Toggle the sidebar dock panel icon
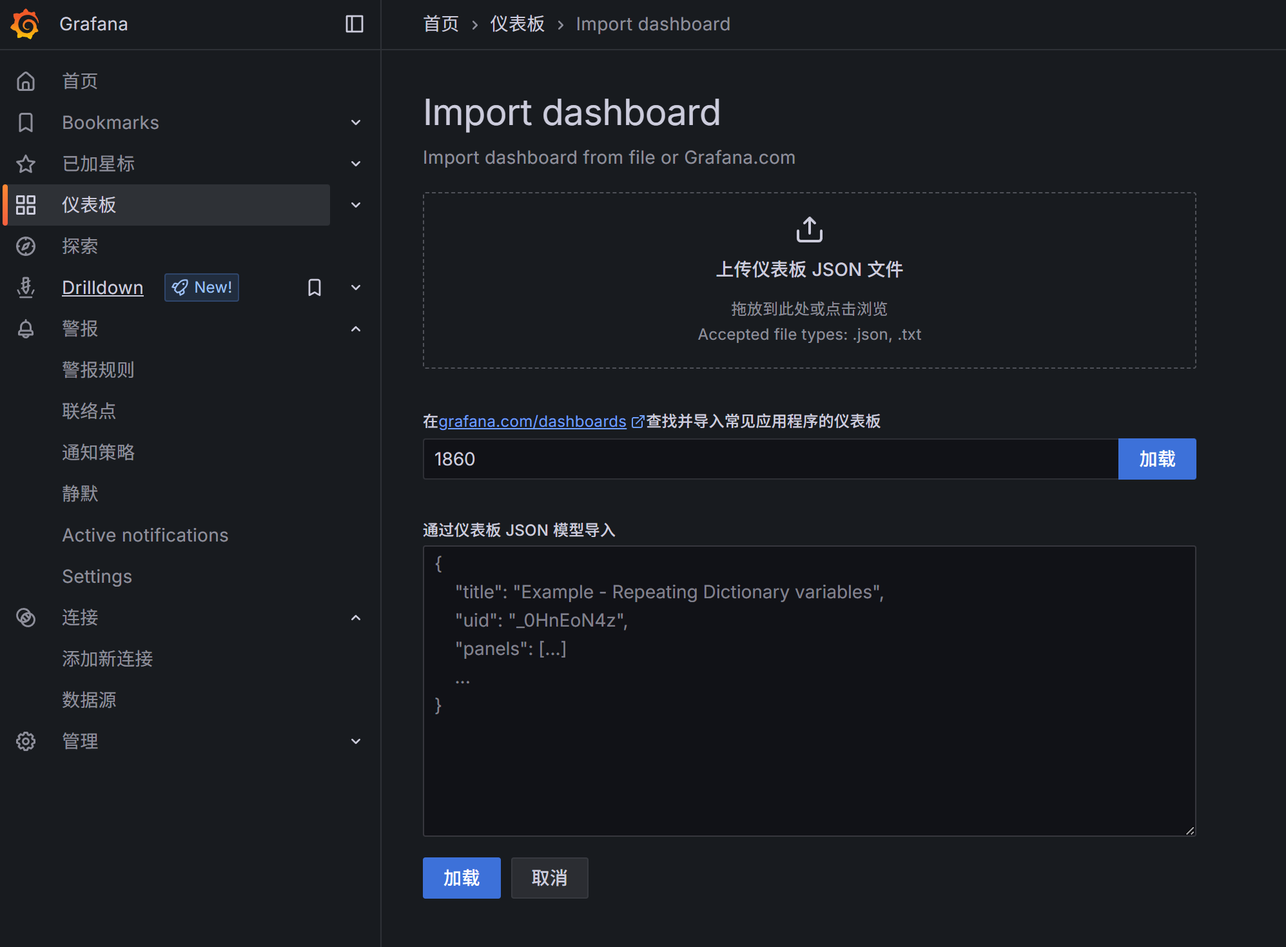The height and width of the screenshot is (947, 1286). [355, 24]
